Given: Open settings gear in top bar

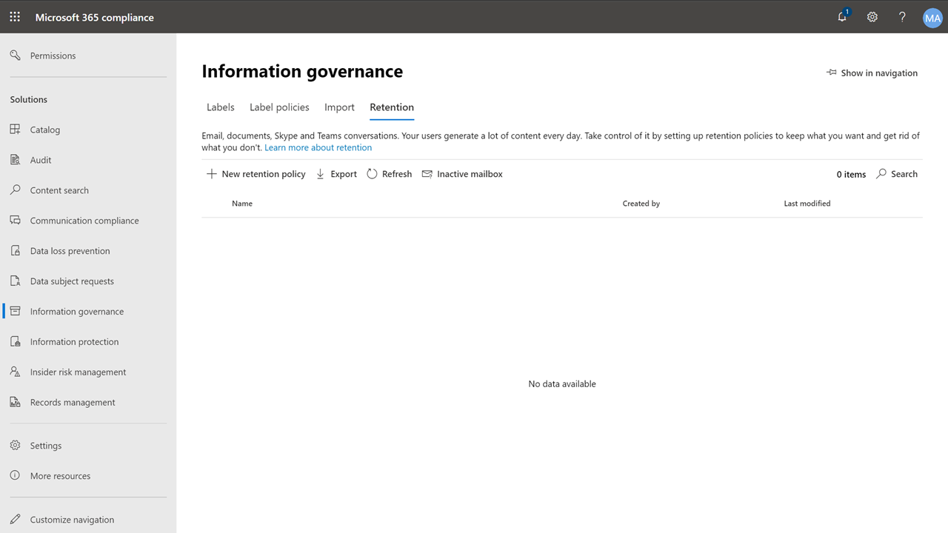Looking at the screenshot, I should point(872,16).
